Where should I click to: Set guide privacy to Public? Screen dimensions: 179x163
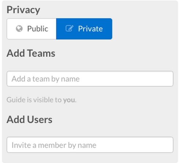(32, 29)
